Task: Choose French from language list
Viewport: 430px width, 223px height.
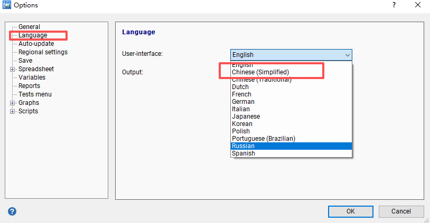Action: point(291,94)
